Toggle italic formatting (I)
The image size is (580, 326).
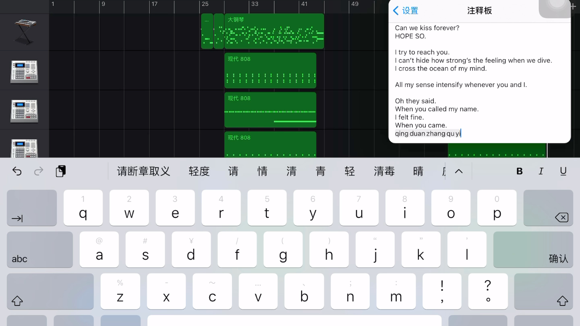click(x=541, y=171)
